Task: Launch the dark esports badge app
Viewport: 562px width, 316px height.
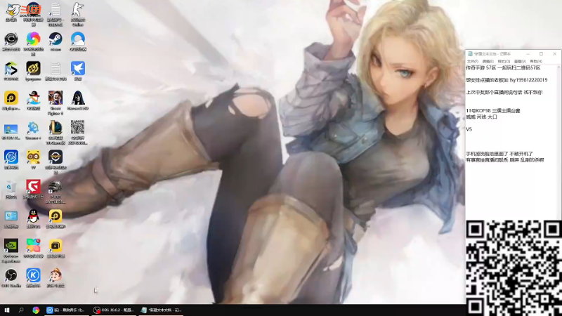Action: [55, 157]
